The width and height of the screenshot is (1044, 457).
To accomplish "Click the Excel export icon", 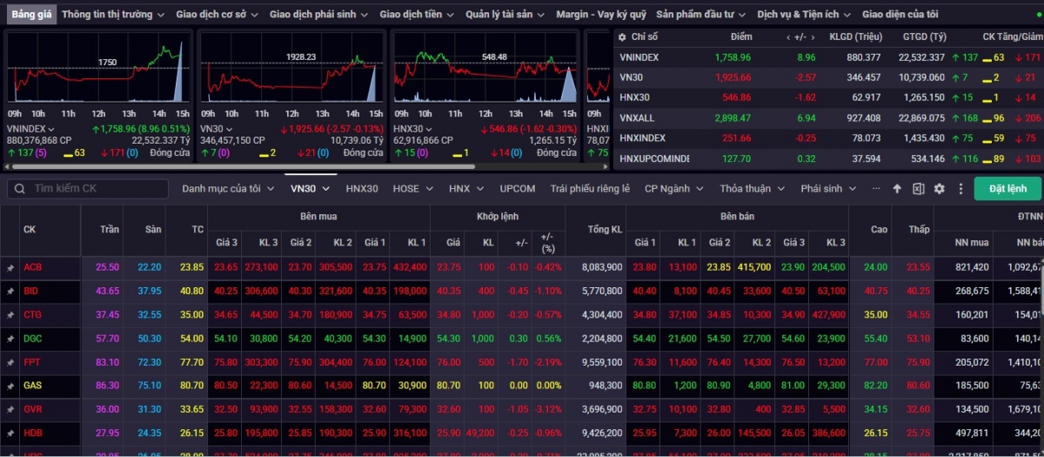I will [x=918, y=189].
